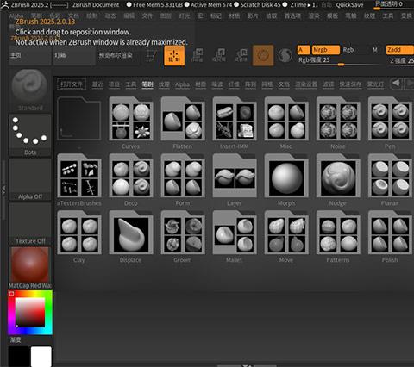Switch to the 渲染设置 LightBox tab
Screen dimensions: 414x367
(x=306, y=84)
